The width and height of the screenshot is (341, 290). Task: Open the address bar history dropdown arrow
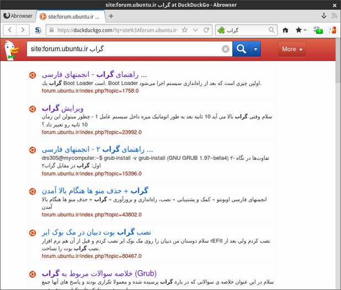(x=195, y=30)
